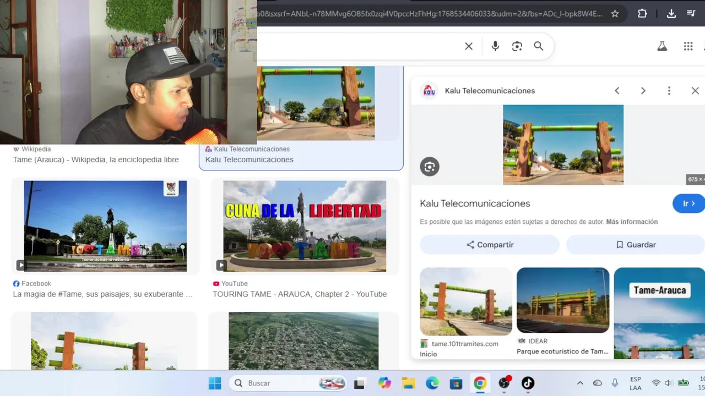
Task: Open Microsoft Edge from taskbar
Action: click(432, 383)
